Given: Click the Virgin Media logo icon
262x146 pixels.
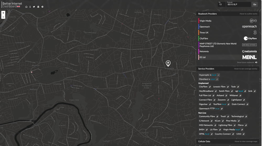Looking at the screenshot, I should pyautogui.click(x=253, y=21).
